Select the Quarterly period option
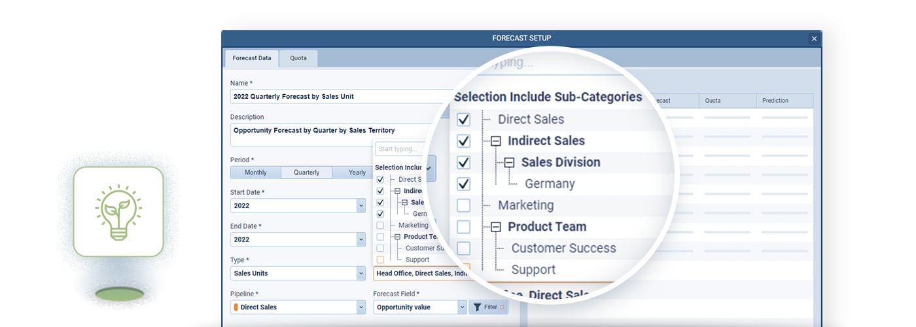The height and width of the screenshot is (327, 916). 306,173
